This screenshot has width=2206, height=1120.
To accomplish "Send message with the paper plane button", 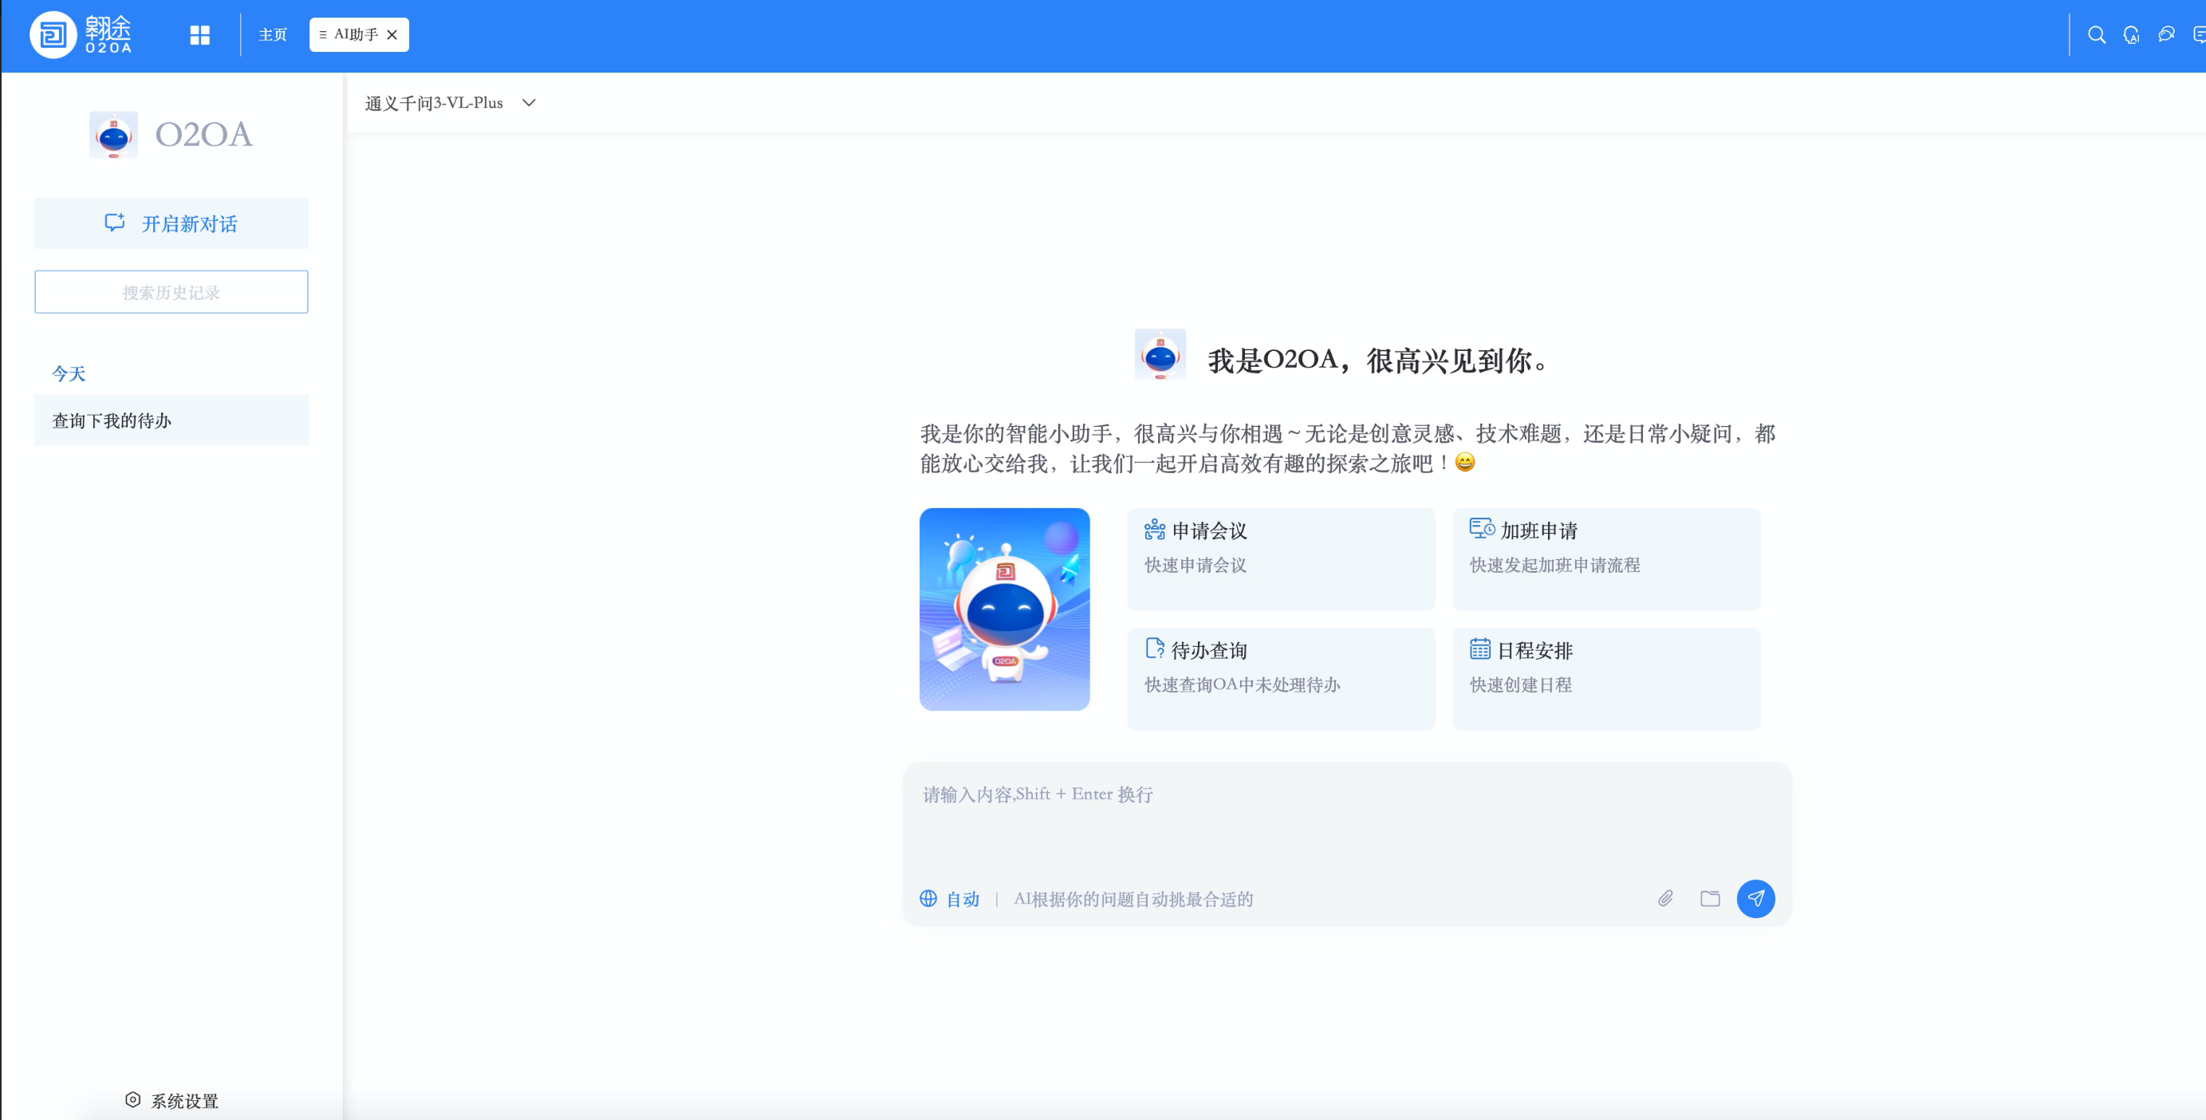I will click(1755, 899).
